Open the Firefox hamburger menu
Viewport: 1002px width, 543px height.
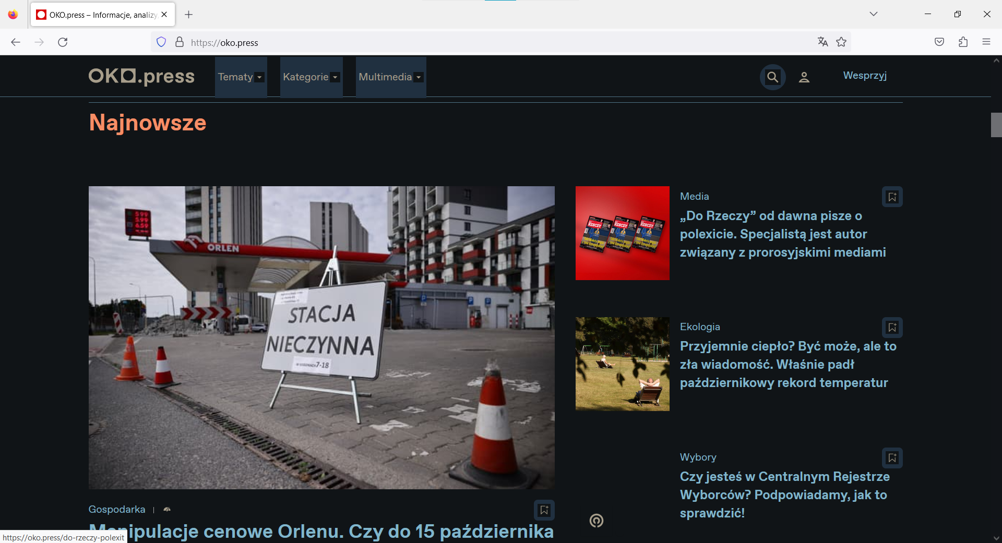[987, 42]
